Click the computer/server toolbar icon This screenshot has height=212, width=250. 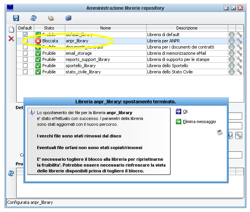pyautogui.click(x=68, y=18)
